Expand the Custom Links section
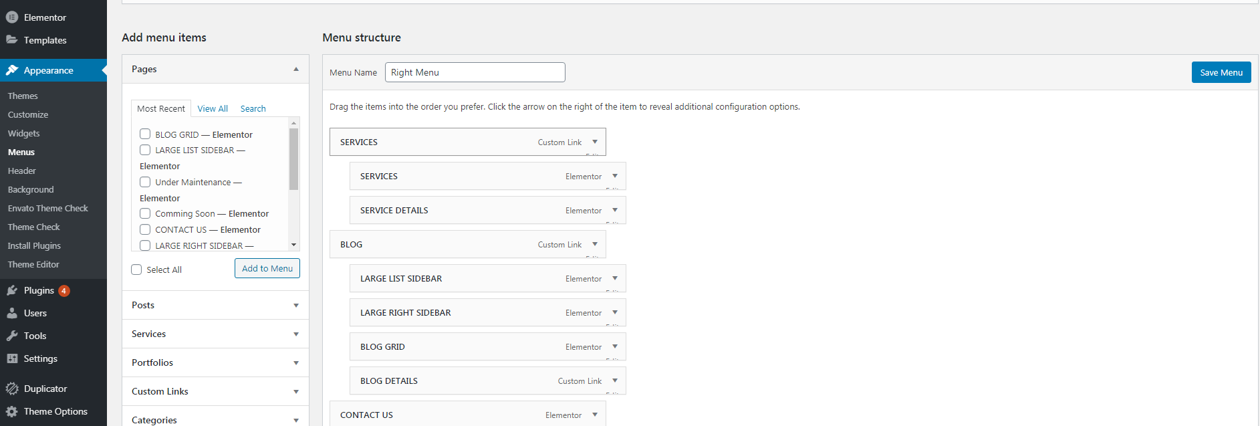 (x=295, y=392)
